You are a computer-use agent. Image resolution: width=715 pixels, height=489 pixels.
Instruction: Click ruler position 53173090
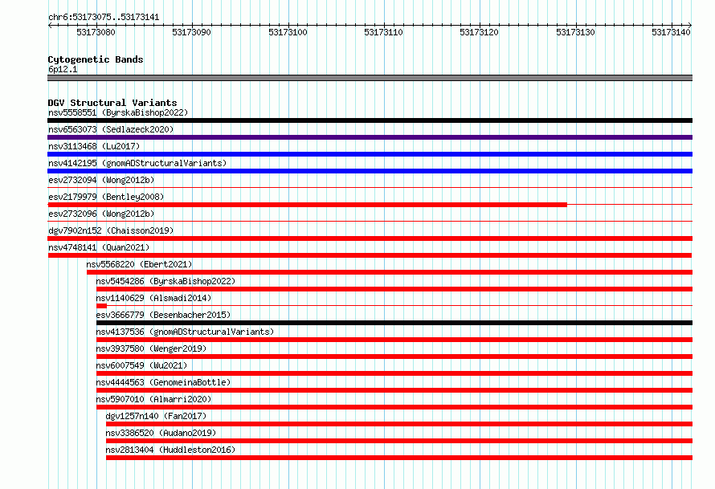tap(191, 32)
